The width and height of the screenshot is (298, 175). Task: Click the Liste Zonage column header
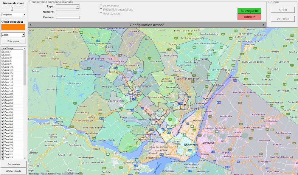pyautogui.click(x=11, y=48)
